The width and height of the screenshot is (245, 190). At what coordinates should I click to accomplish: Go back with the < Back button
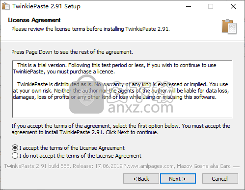pos(141,179)
